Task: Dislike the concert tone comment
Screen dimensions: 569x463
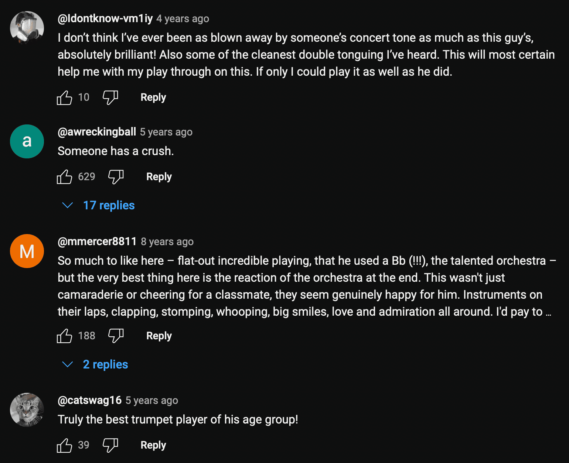Action: tap(110, 97)
